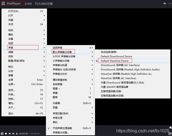This screenshot has width=172, height=136.
Task: Choose 自动选择(推荐) output device
Action: tap(132, 52)
